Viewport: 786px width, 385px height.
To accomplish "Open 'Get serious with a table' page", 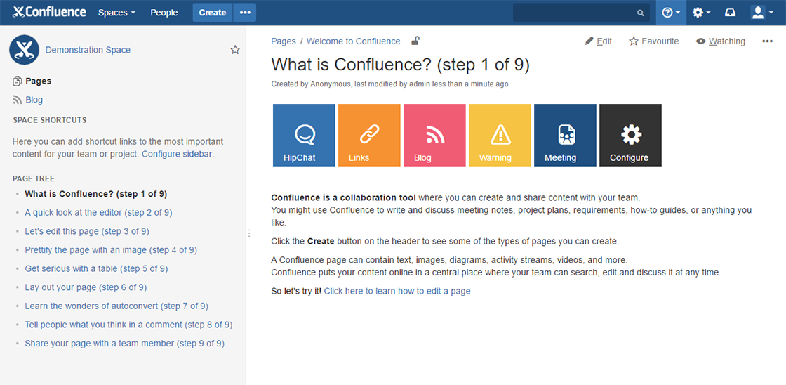I will (96, 268).
